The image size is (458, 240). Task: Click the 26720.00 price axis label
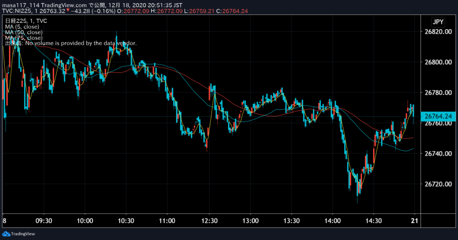pos(438,184)
